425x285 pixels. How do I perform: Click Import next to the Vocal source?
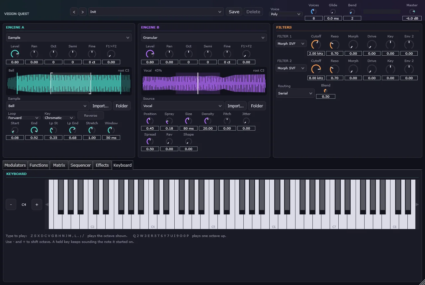236,106
